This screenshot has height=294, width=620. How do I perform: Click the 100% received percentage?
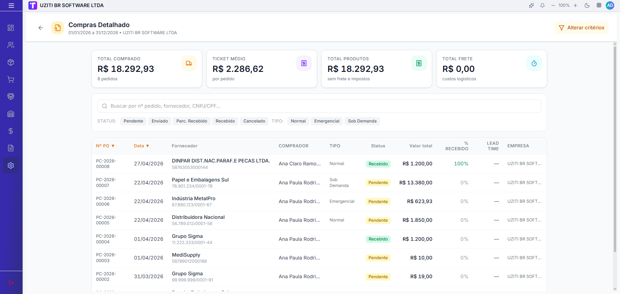tap(461, 164)
